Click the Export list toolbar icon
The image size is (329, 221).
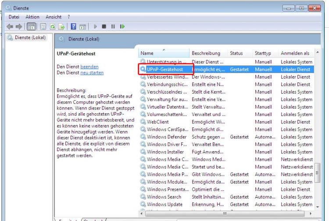[61, 26]
